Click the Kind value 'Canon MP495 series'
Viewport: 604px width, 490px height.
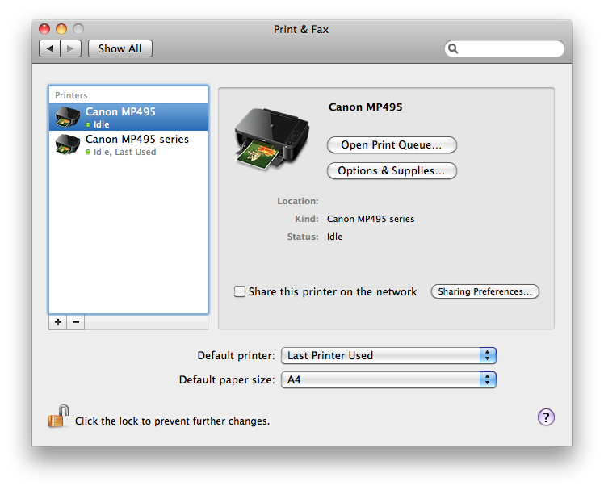click(x=371, y=219)
